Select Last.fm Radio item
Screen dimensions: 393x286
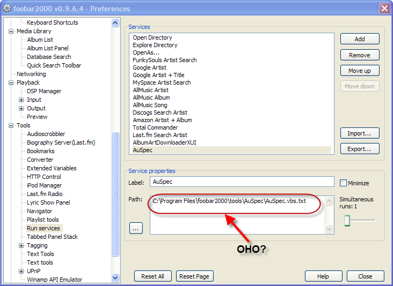pos(45,194)
